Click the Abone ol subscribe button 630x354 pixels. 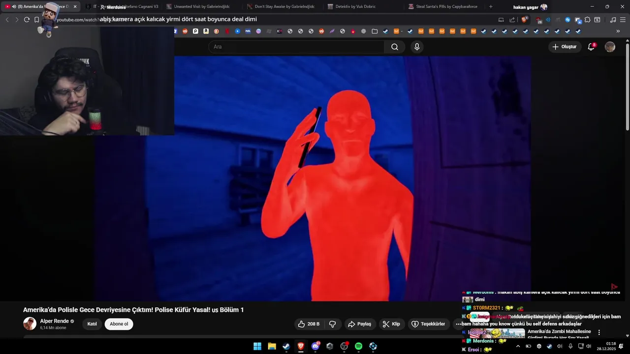119,324
